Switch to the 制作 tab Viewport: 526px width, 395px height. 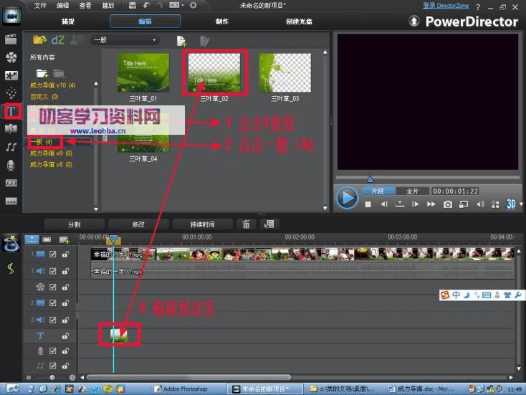pos(222,22)
